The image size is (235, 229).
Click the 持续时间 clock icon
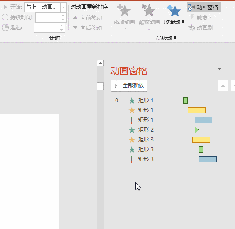[x=5, y=17]
